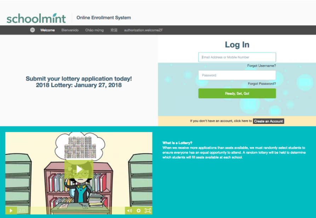Mute the video using the volume icon
This screenshot has height=218, width=316.
coord(130,211)
